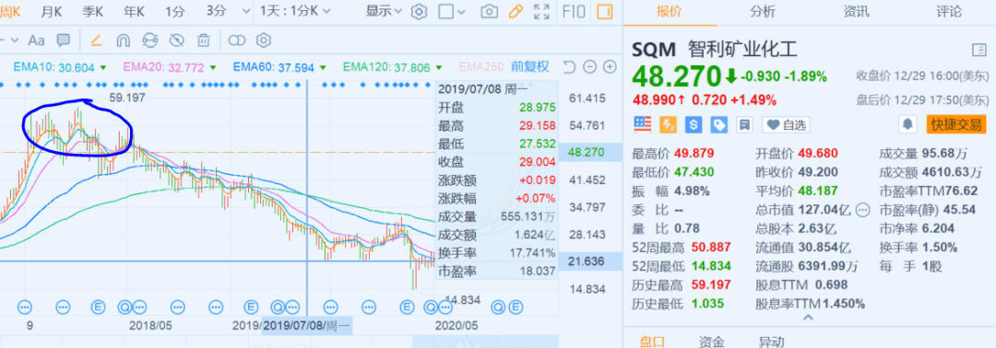Open the price alert bell icon
The width and height of the screenshot is (996, 348).
coord(907,124)
